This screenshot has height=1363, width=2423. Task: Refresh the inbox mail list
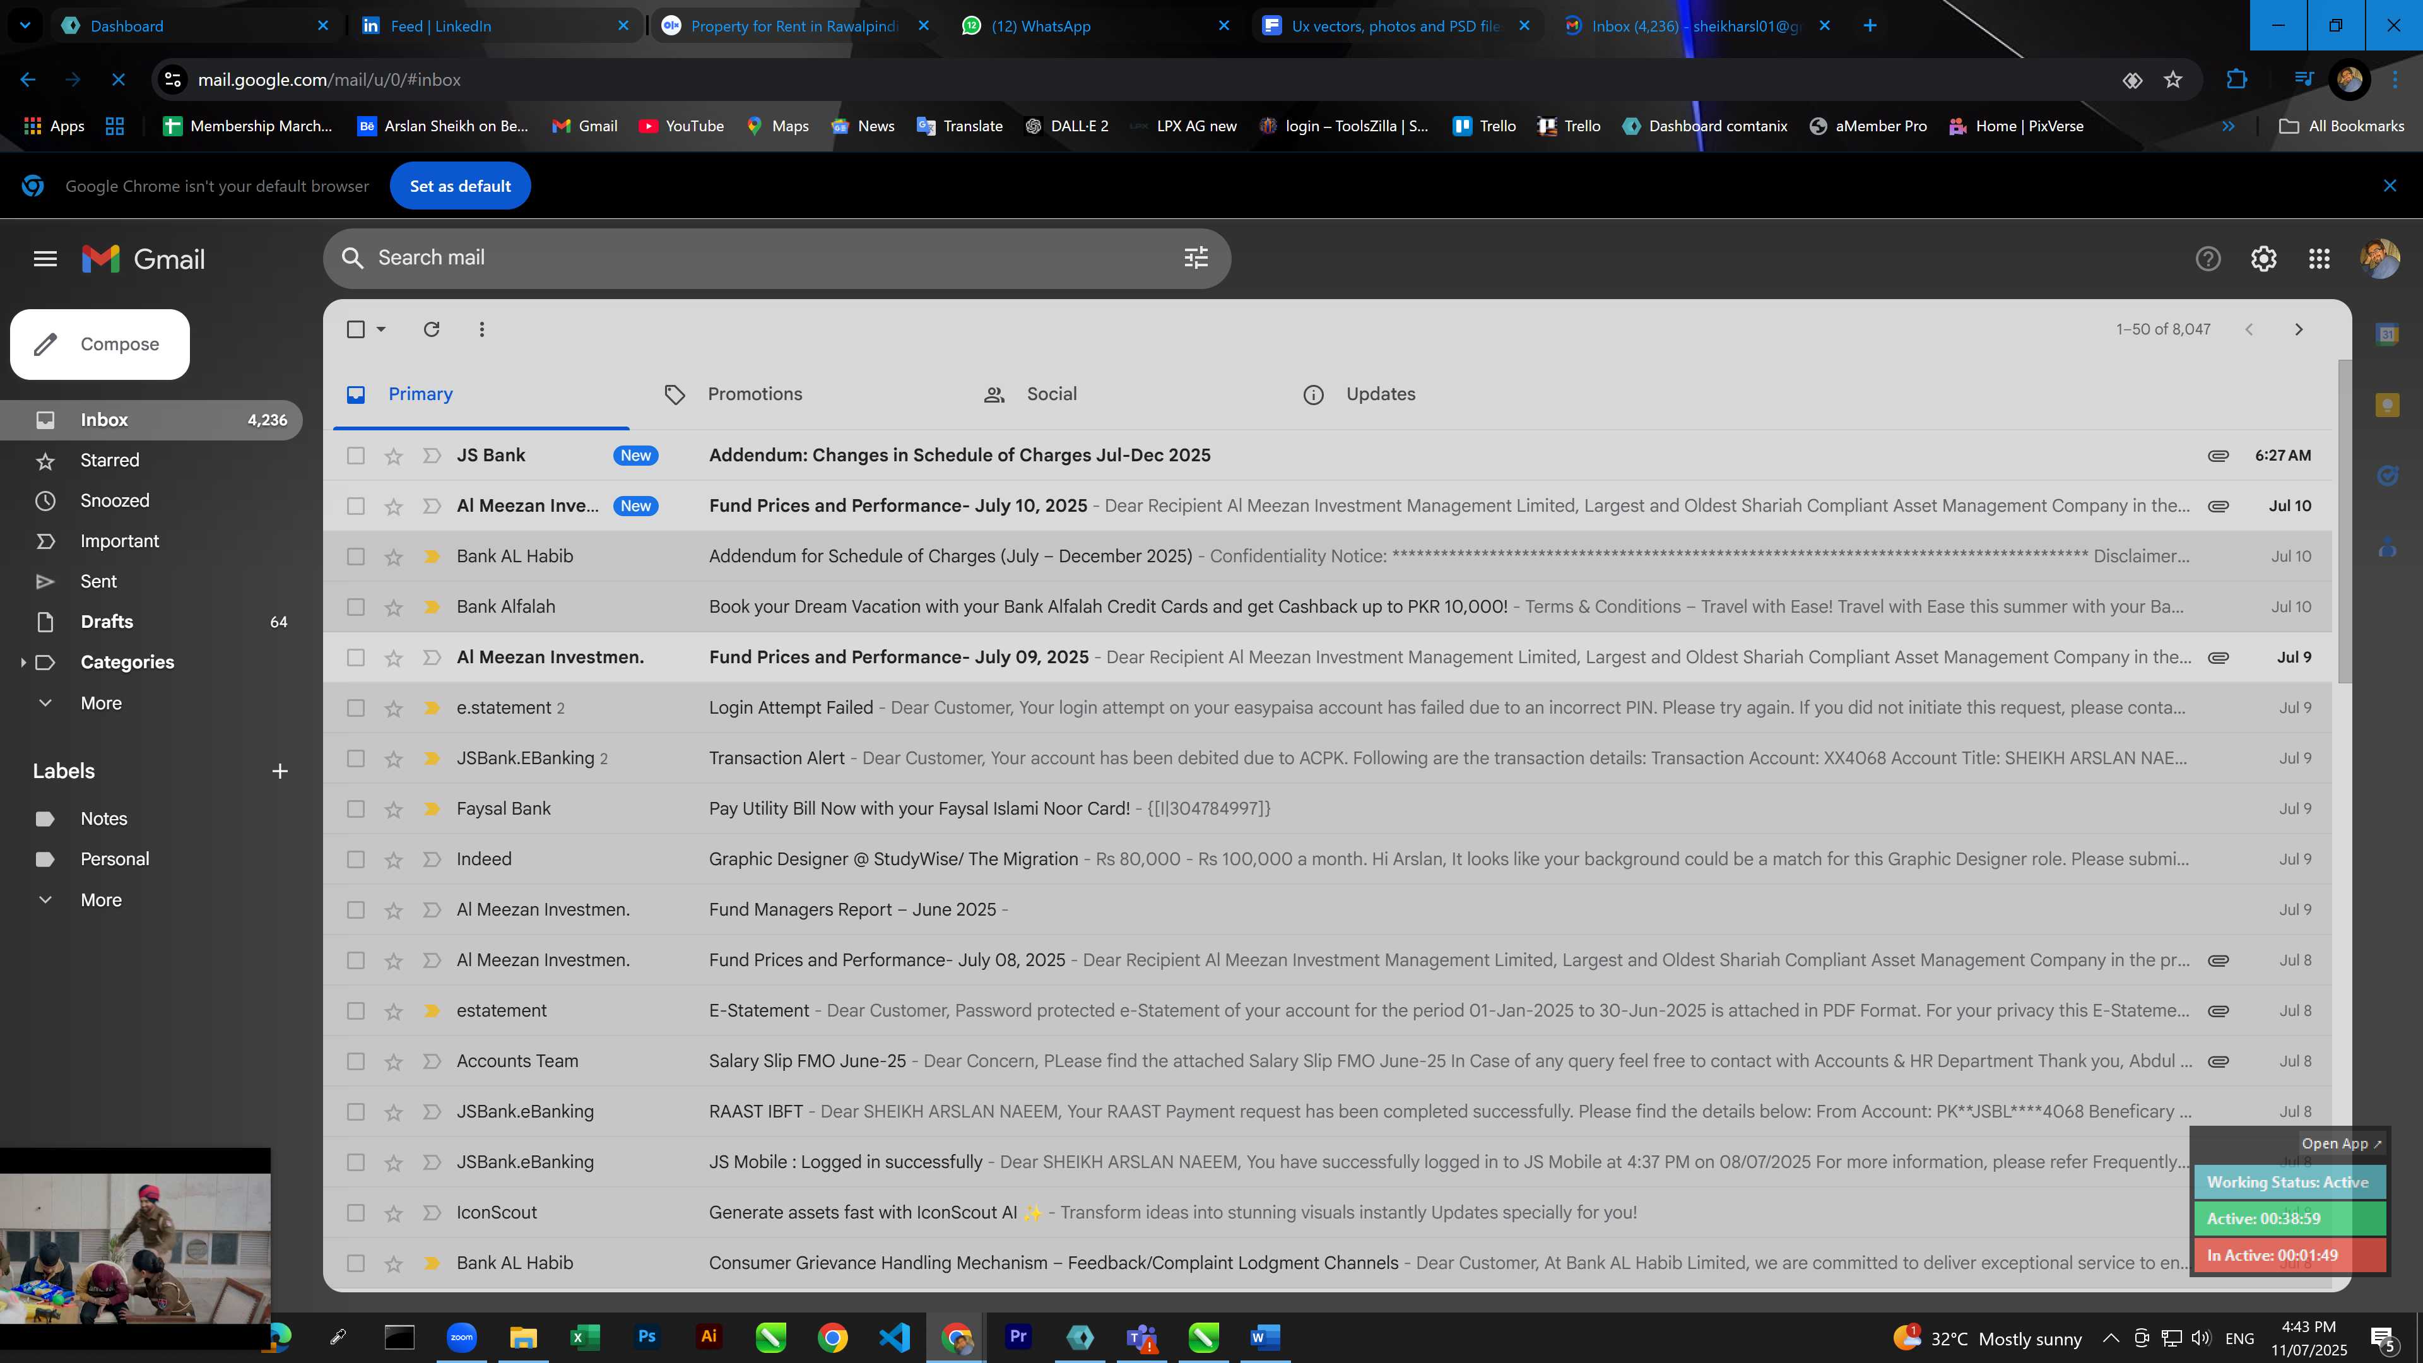(432, 329)
